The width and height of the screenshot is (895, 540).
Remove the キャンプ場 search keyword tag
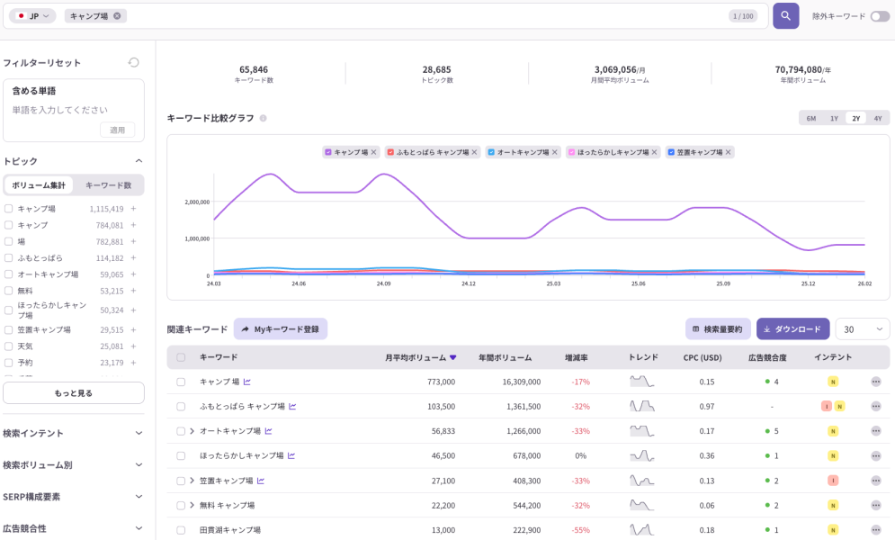tap(118, 16)
